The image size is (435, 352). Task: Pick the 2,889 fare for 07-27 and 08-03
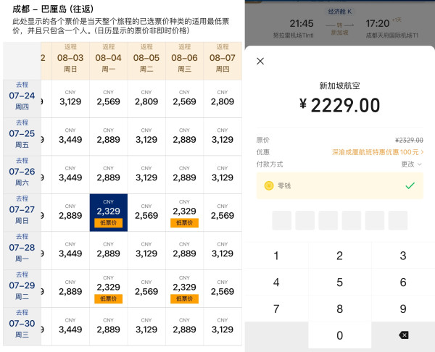(70, 213)
